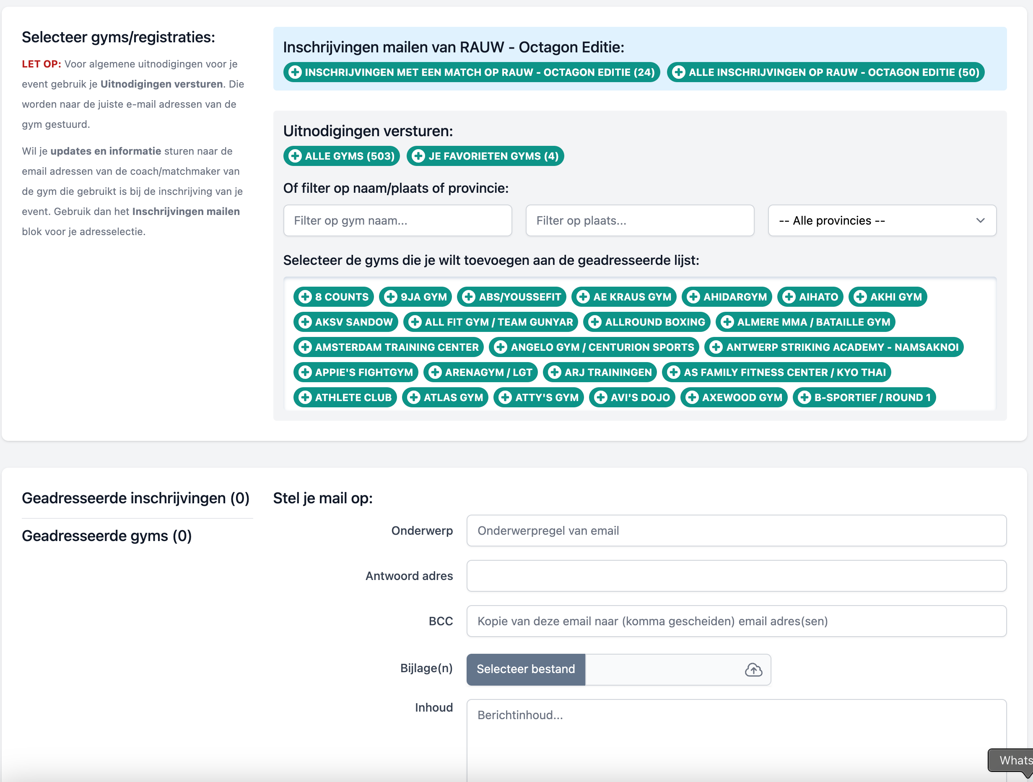Click plus icon on Almere MMA / Bataille Gym
Viewport: 1033px width, 782px height.
coord(727,322)
